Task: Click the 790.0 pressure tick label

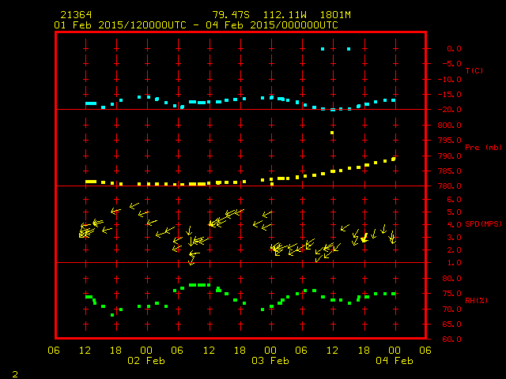Action: point(450,156)
